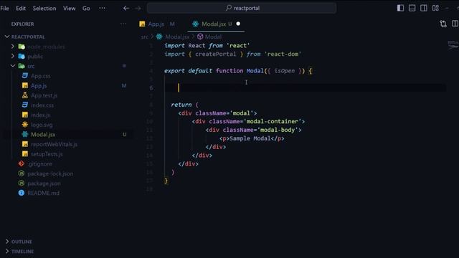Click the JS icon beside setupTests.js
Image resolution: width=459 pixels, height=258 pixels.
pyautogui.click(x=25, y=154)
